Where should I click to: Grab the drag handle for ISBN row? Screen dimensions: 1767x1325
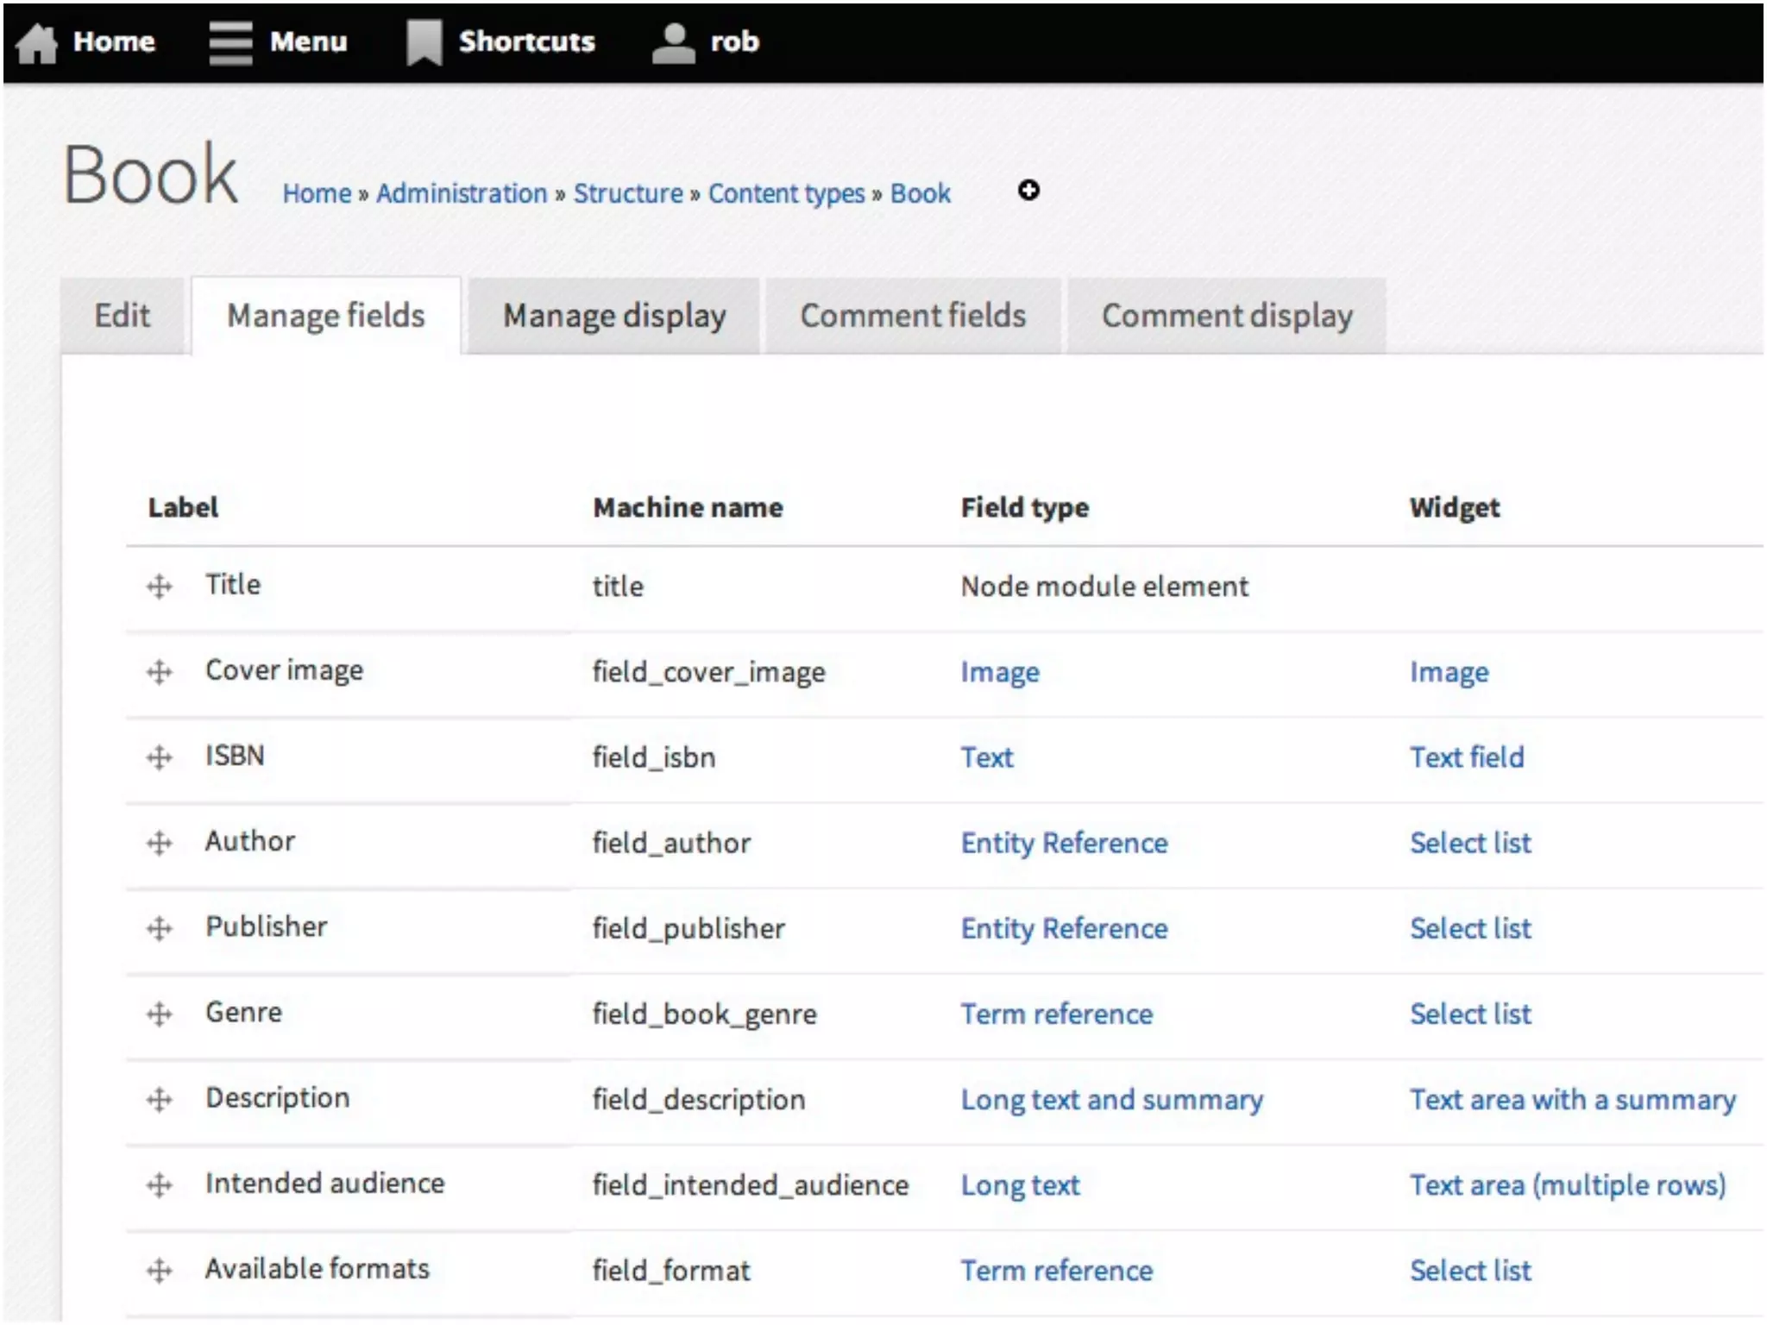pos(160,757)
